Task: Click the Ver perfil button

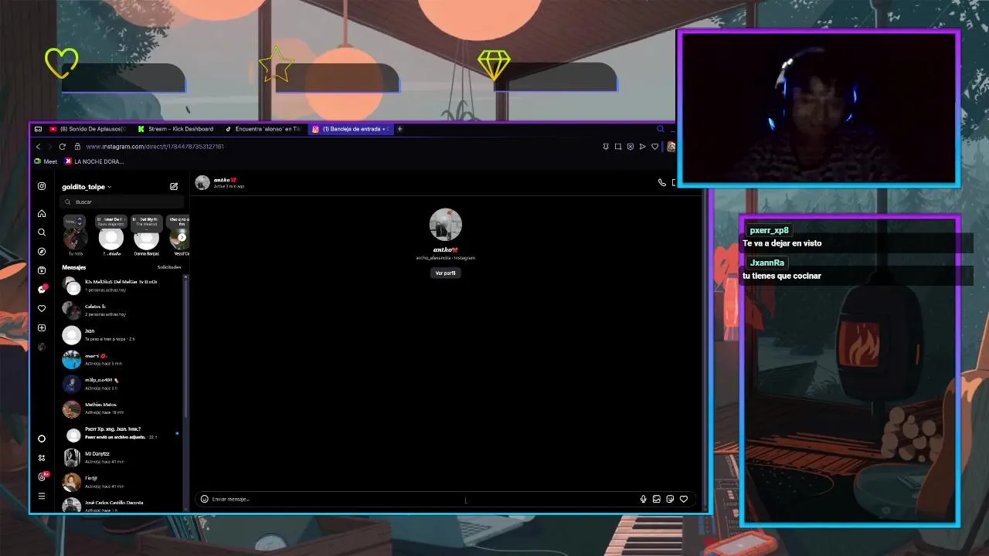Action: click(445, 273)
